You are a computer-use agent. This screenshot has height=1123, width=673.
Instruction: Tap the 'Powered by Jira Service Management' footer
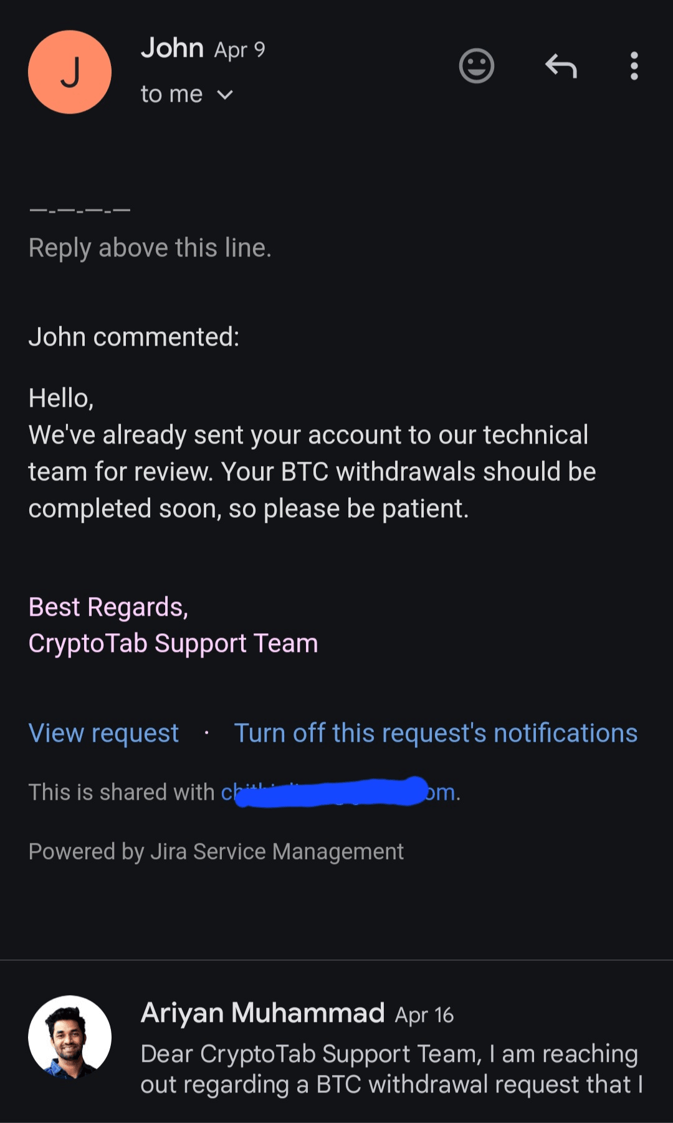(216, 852)
